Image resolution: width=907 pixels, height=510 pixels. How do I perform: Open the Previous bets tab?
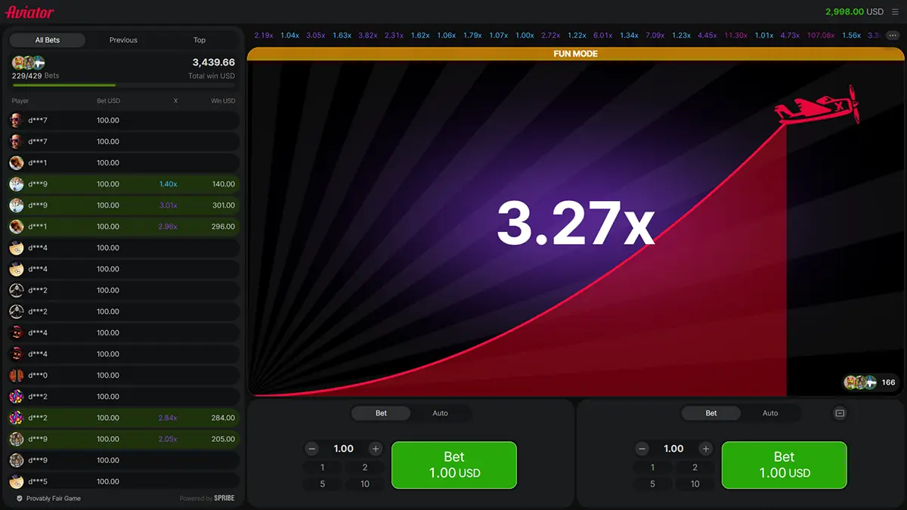pos(123,40)
